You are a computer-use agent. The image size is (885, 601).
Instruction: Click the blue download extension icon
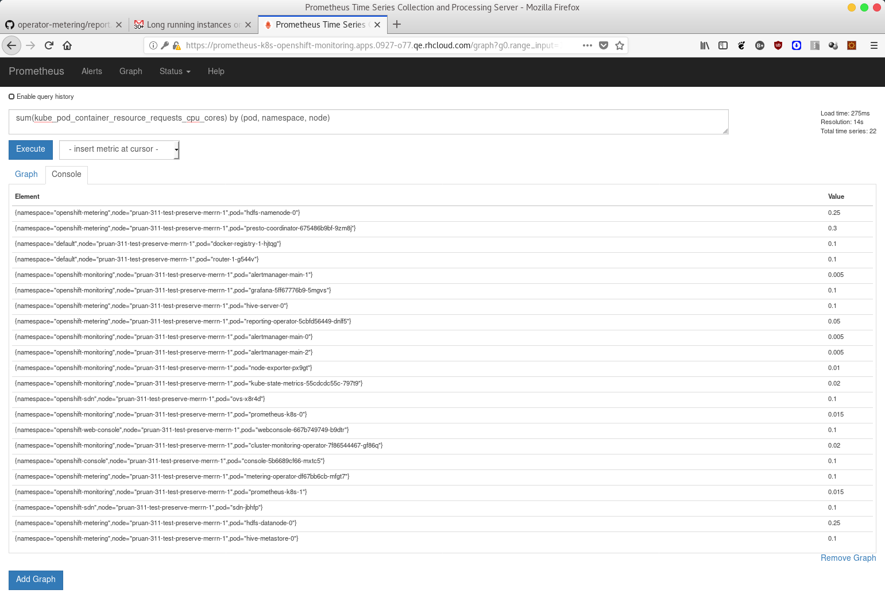tap(797, 45)
